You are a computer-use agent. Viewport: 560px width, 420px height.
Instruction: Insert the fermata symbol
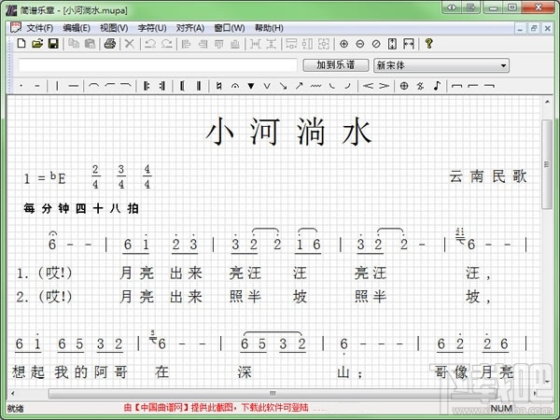235,86
